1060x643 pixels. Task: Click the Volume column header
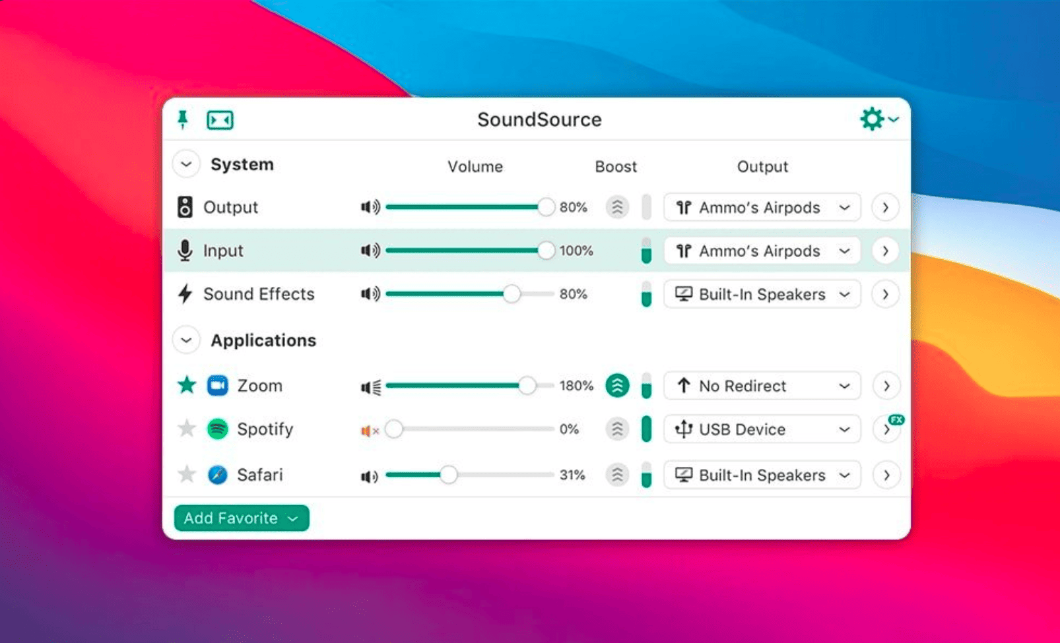tap(475, 166)
